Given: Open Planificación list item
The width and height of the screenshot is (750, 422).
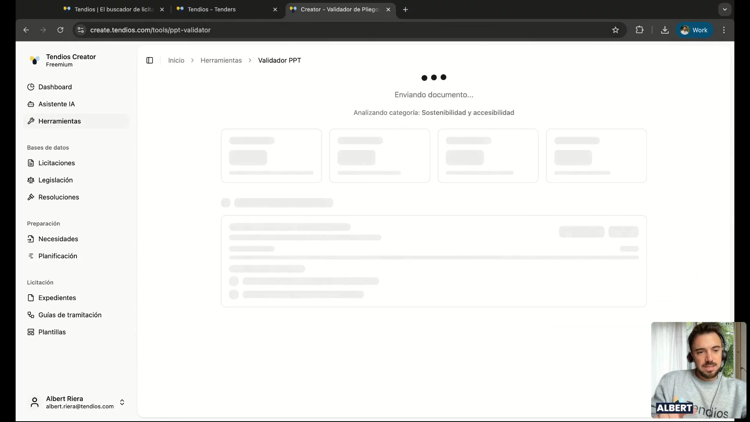Looking at the screenshot, I should (57, 256).
